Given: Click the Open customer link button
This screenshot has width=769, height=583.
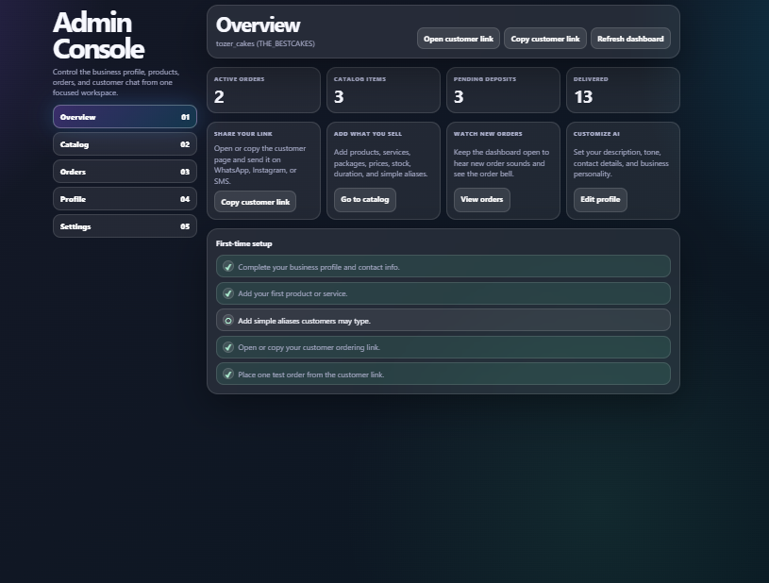Looking at the screenshot, I should point(458,39).
